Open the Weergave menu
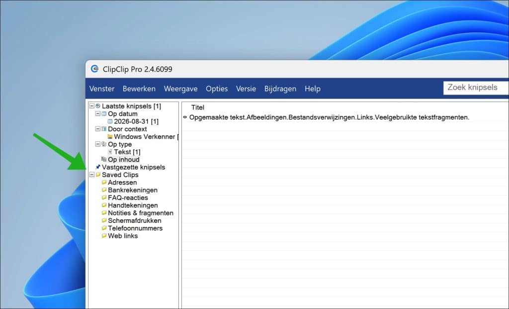Screen dimensions: 509x309 point(180,89)
